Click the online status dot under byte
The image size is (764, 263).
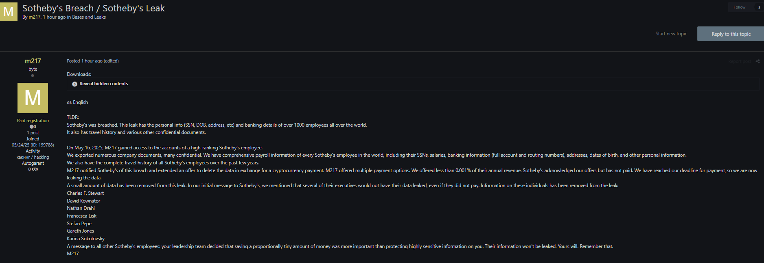point(33,75)
